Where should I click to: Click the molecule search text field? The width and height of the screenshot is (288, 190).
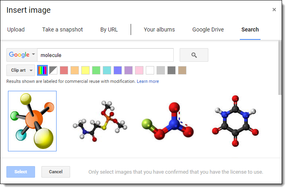(106, 55)
